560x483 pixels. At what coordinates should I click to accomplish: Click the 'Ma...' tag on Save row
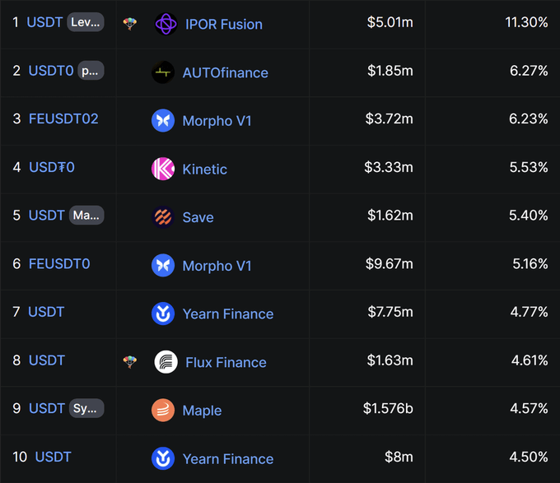click(87, 215)
